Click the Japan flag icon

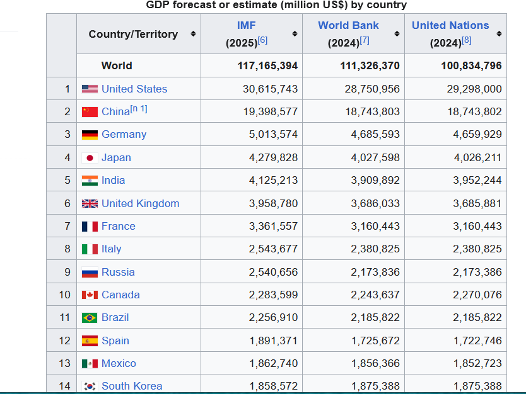pos(90,158)
